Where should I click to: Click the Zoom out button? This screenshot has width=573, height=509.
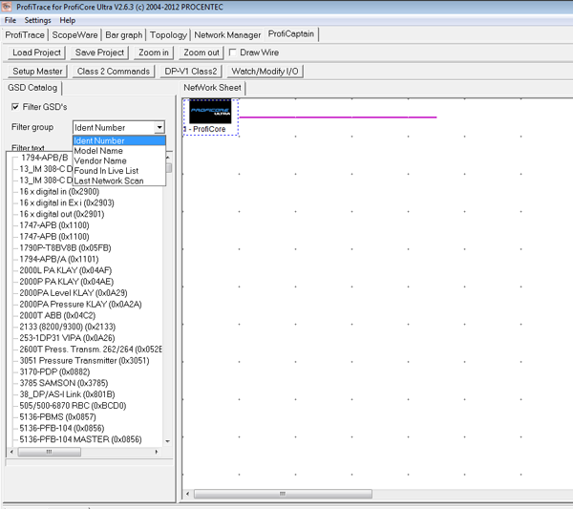202,53
